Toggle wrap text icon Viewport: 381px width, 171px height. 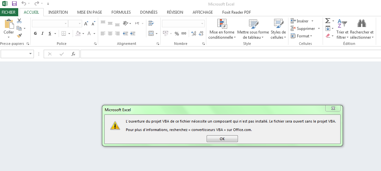pos(151,23)
